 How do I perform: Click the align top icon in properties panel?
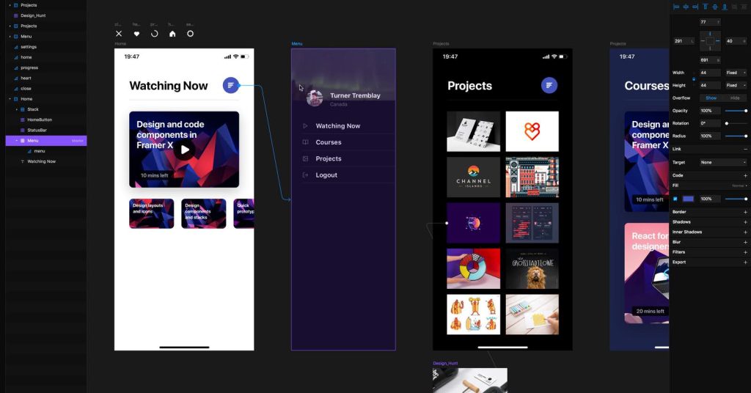click(x=706, y=7)
